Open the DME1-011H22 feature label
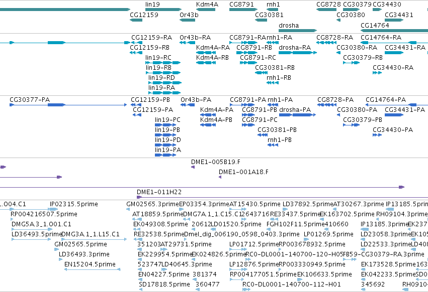The width and height of the screenshot is (428, 292). (x=159, y=192)
